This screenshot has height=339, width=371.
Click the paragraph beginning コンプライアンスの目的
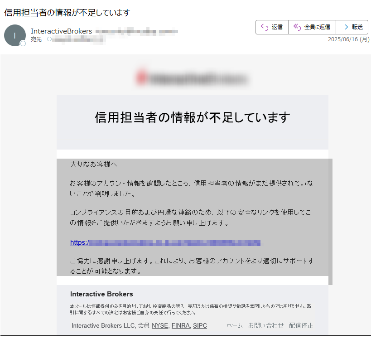click(x=191, y=218)
